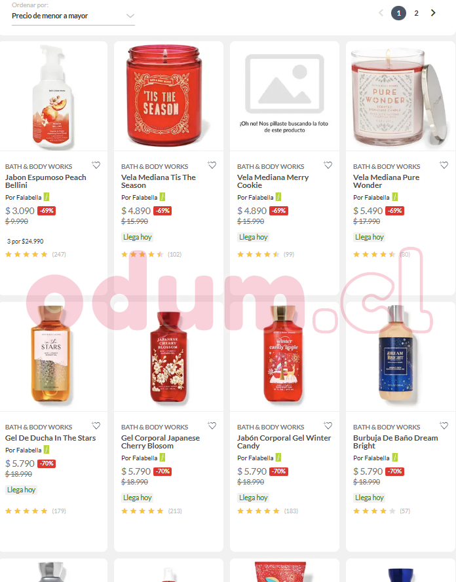The height and width of the screenshot is (582, 456).
Task: Open the Vela Mediana Tis The Season product link
Action: 158,181
